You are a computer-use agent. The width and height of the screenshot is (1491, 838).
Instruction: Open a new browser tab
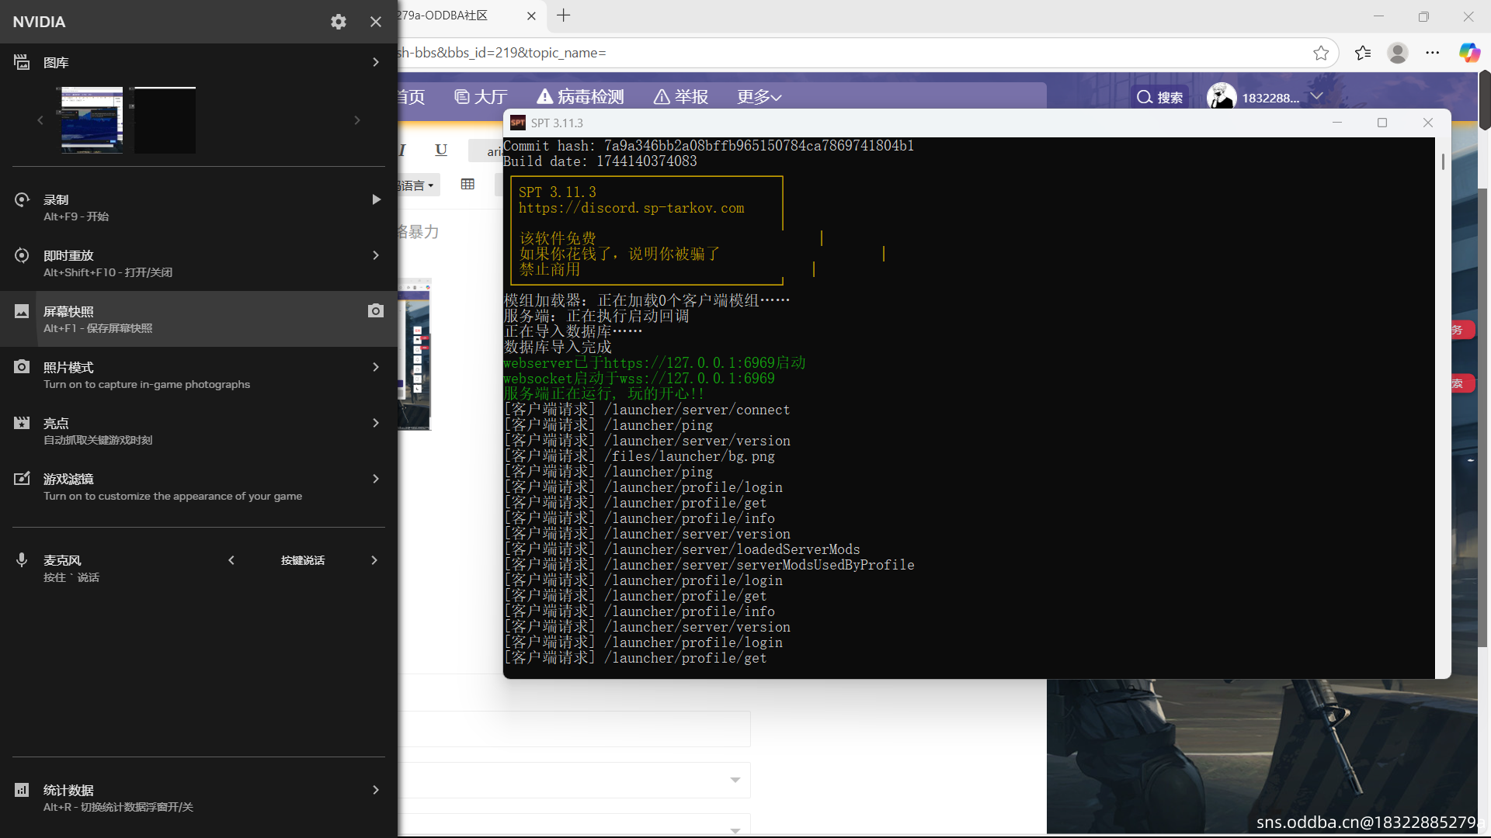click(x=564, y=16)
